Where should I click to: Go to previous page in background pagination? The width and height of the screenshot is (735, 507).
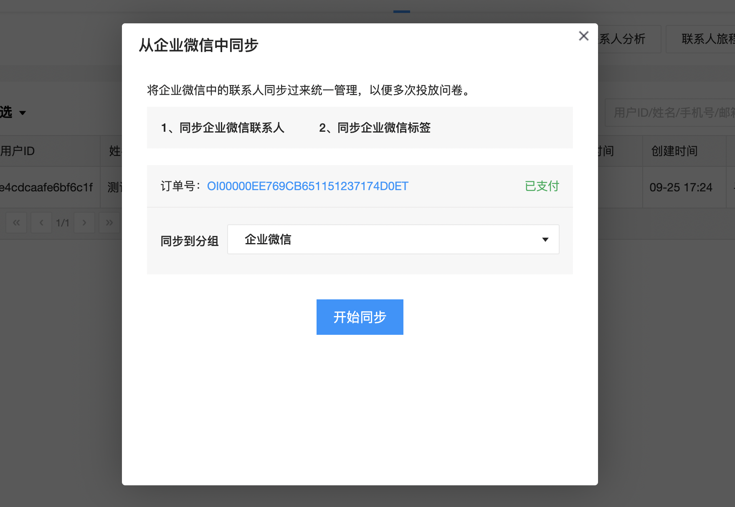click(41, 223)
